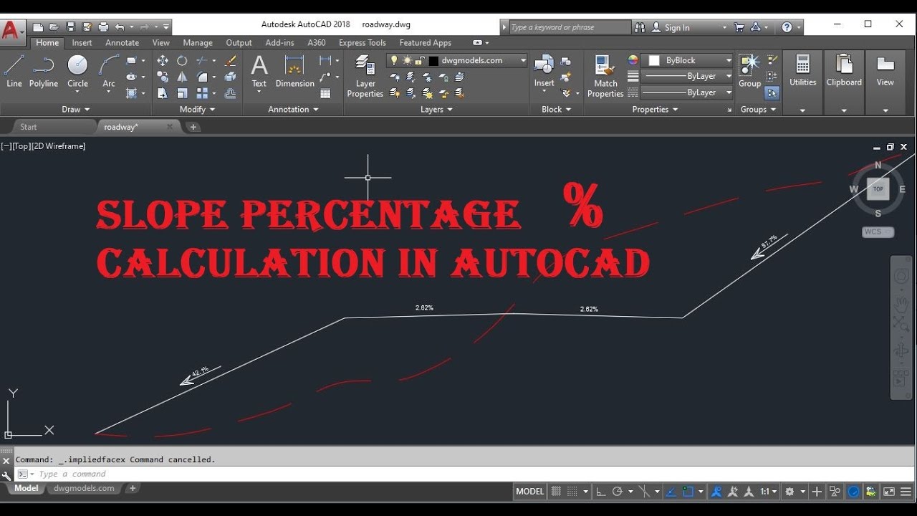Toggle ortho mode in status bar

[601, 492]
